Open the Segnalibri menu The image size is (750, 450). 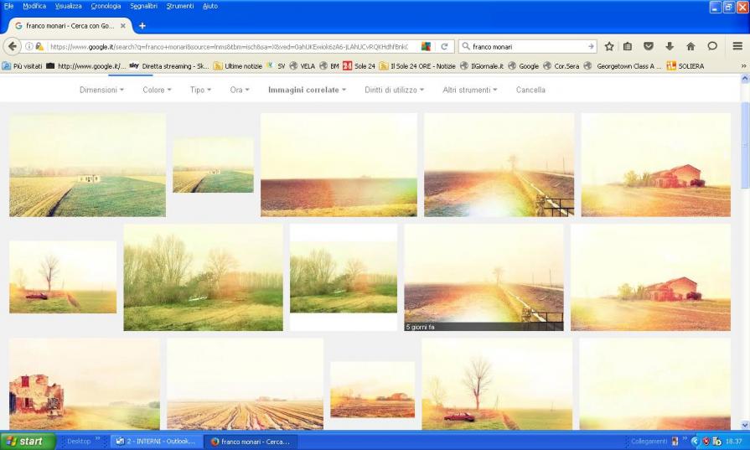(x=143, y=6)
